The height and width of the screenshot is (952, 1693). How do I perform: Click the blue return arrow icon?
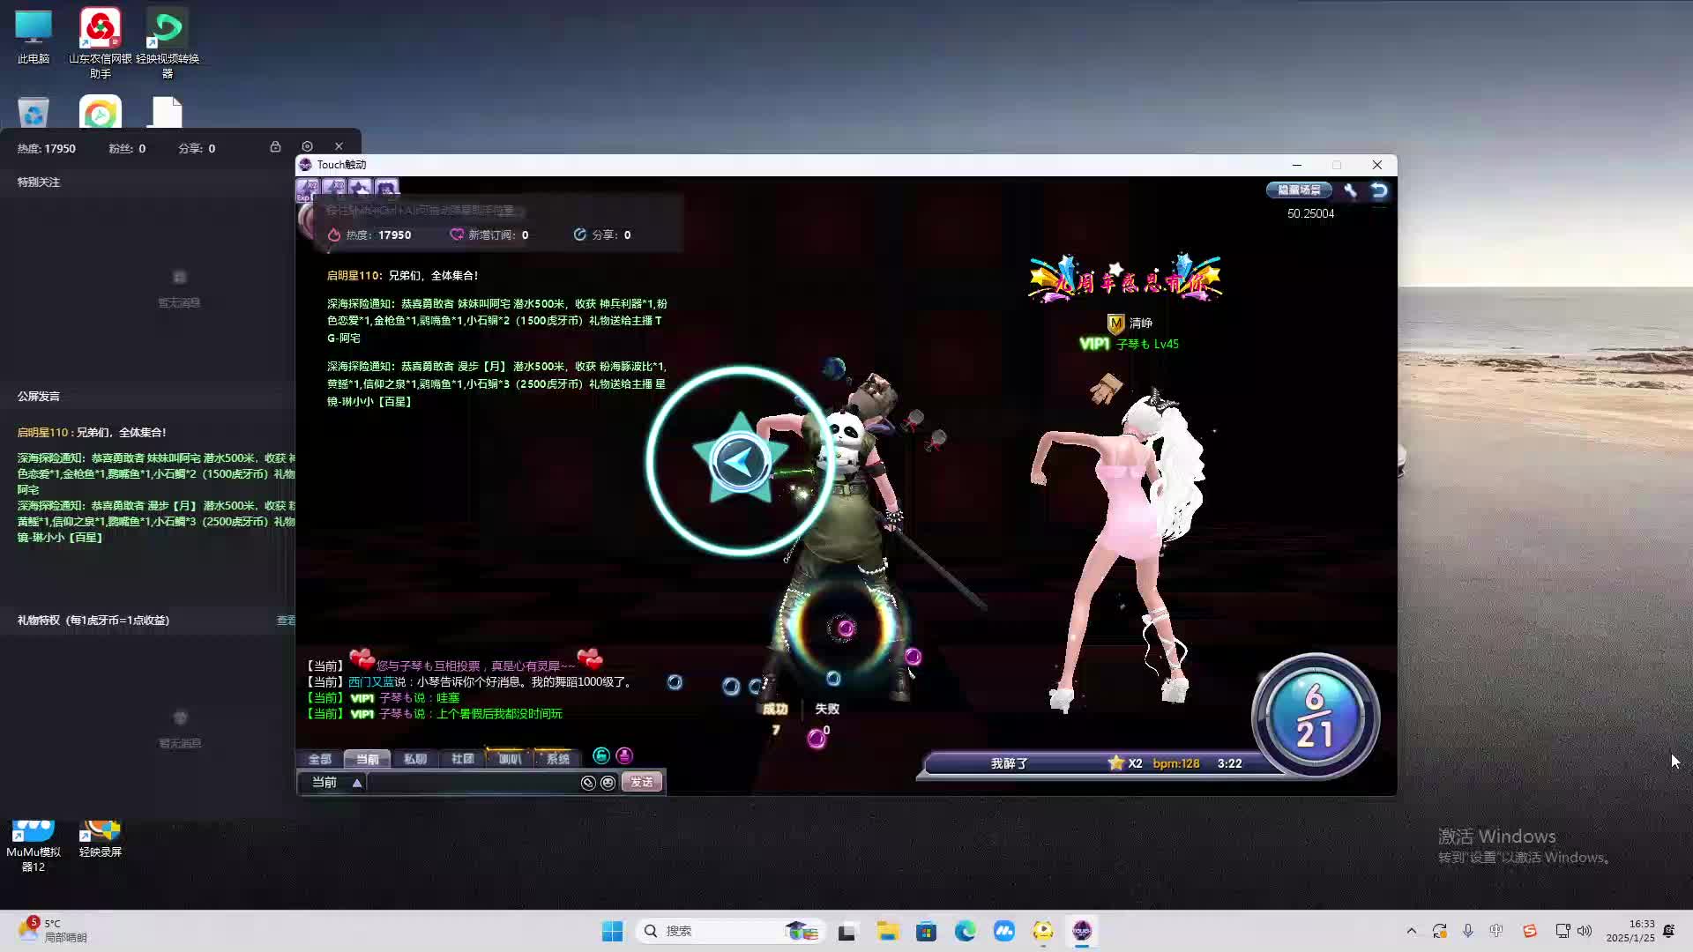1379,190
